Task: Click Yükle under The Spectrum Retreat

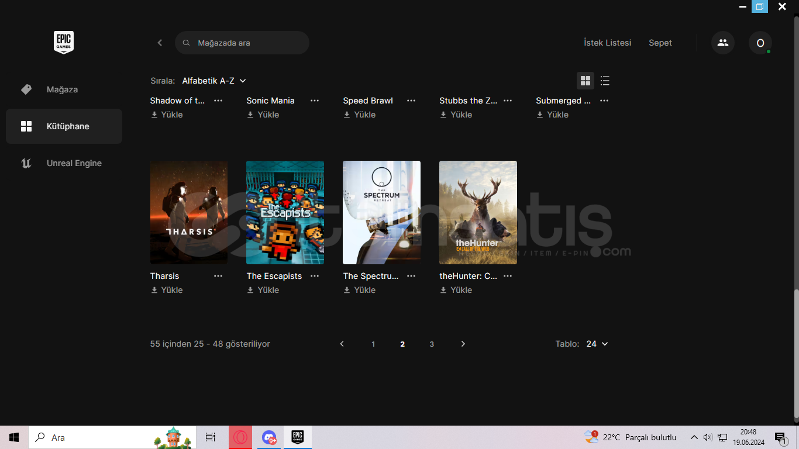Action: point(360,290)
